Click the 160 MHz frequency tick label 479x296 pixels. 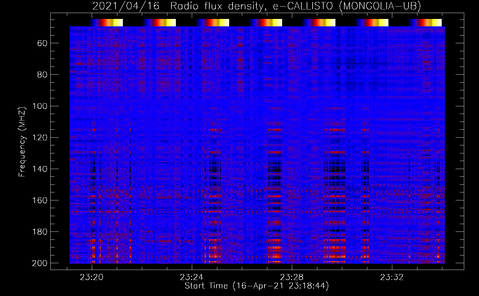(x=40, y=200)
